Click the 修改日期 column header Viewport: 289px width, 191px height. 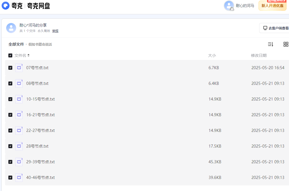(259, 55)
